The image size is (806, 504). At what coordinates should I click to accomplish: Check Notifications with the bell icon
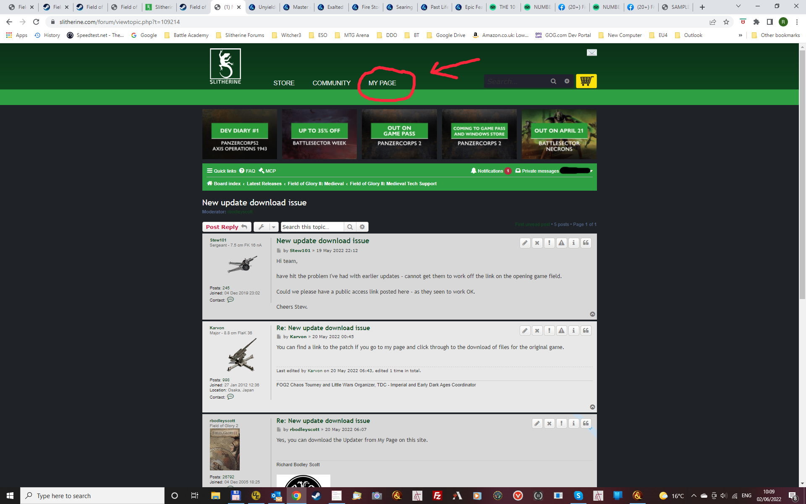(474, 171)
